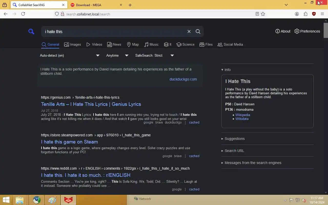The image size is (328, 205).
Task: Reload the page
Action: [x=23, y=14]
